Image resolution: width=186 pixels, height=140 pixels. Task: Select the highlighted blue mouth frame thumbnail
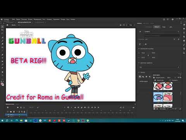coord(158,97)
